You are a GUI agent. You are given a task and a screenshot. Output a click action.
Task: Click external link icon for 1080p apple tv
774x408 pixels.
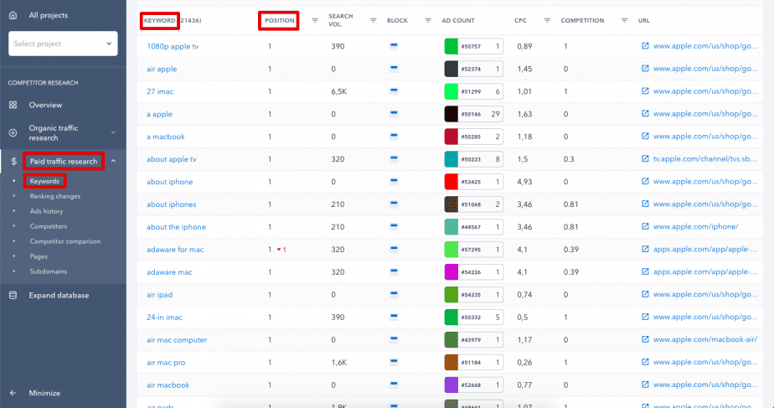(645, 45)
